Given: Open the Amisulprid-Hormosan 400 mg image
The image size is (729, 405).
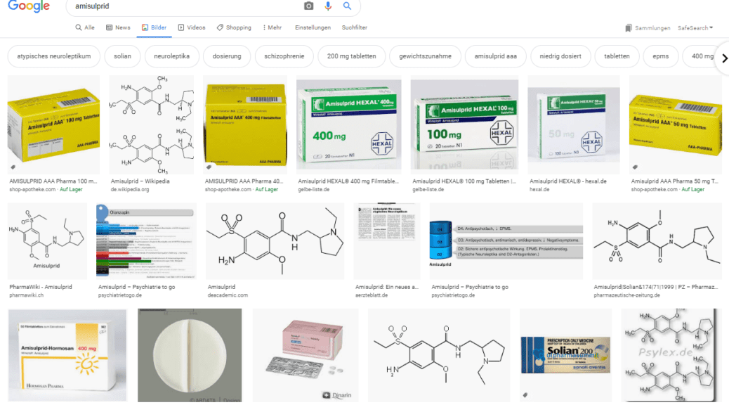Looking at the screenshot, I should (x=67, y=355).
